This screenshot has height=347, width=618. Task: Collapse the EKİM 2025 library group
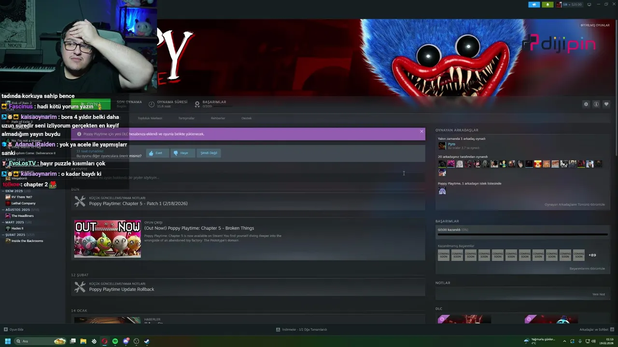(15, 191)
